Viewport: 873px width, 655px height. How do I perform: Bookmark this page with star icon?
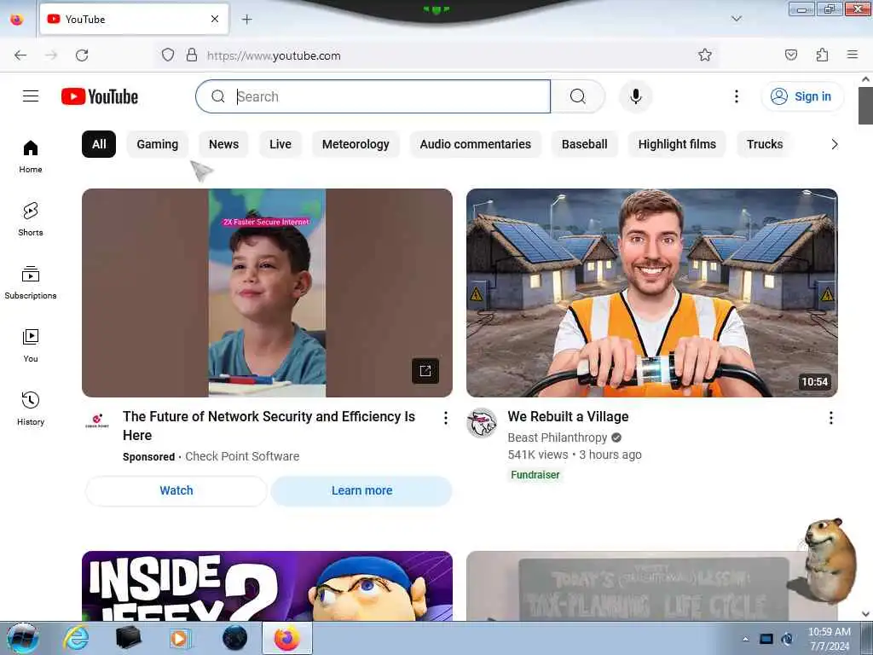[x=705, y=55]
